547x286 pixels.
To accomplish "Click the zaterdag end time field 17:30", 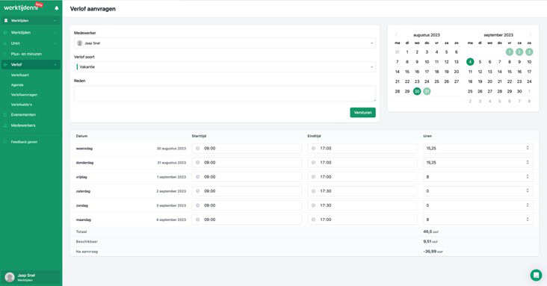I will (362, 191).
